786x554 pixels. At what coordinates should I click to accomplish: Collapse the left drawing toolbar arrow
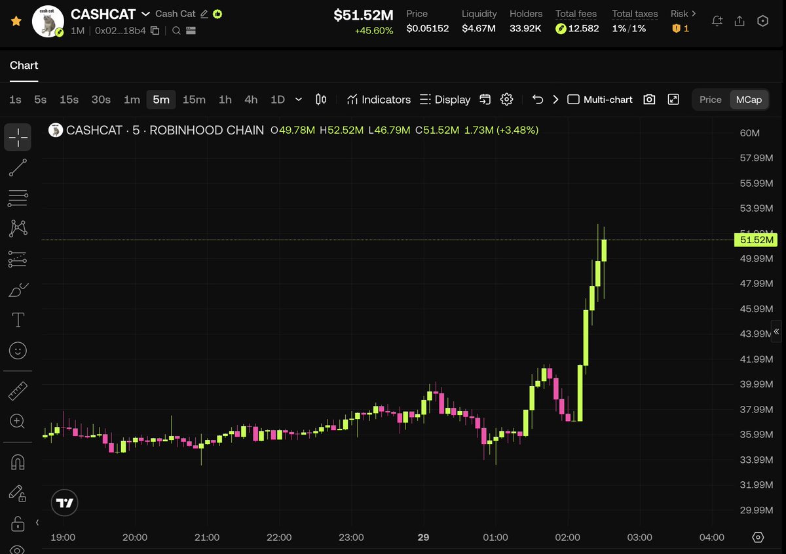(x=37, y=523)
